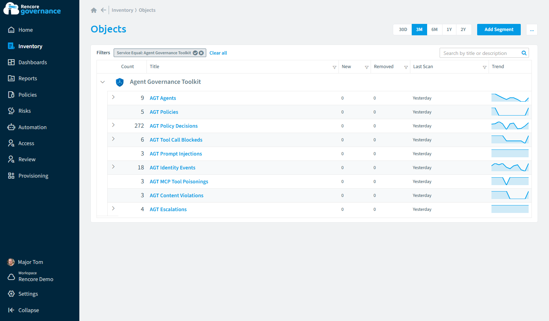Screen dimensions: 549x321
Task: Click the Trend column header
Action: pos(498,67)
